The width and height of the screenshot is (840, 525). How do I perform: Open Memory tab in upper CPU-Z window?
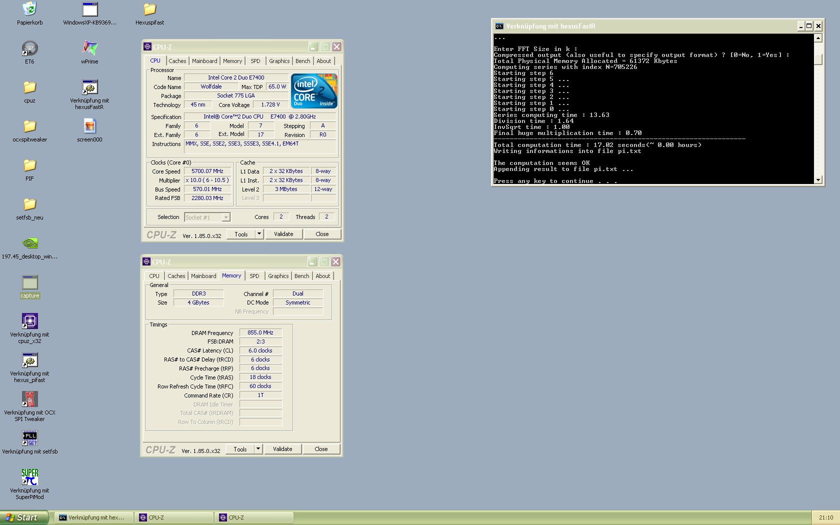click(232, 61)
